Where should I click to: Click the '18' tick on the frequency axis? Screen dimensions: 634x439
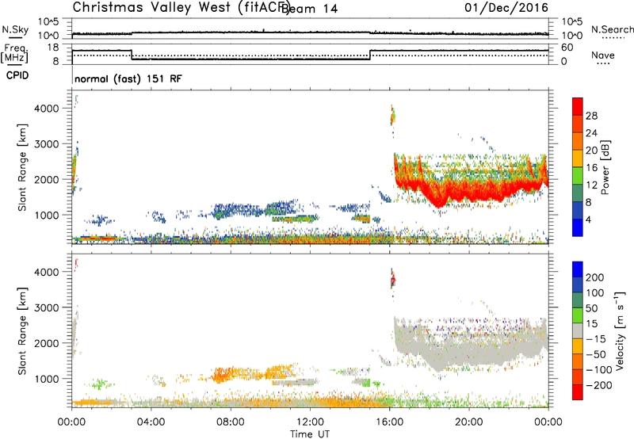click(x=52, y=48)
